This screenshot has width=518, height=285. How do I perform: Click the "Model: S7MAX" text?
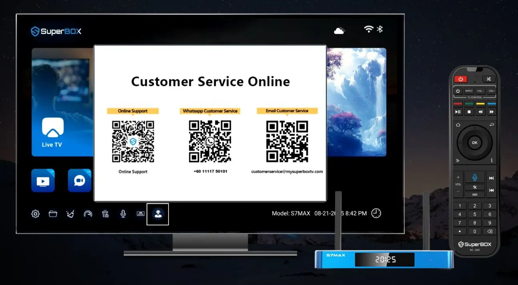click(291, 213)
